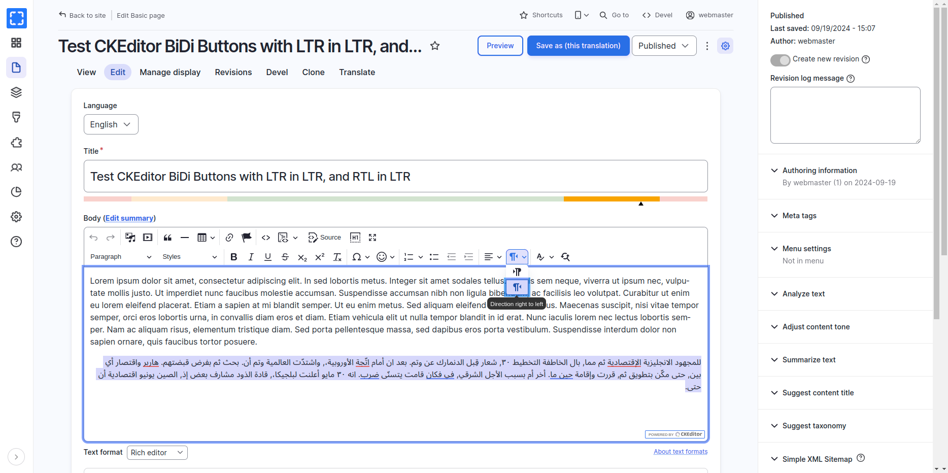Click the flag icon in editor toolbar
This screenshot has width=948, height=473.
pos(247,238)
